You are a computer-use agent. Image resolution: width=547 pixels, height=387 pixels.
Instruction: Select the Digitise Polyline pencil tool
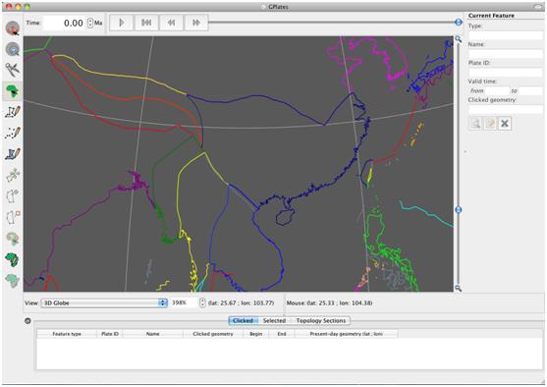tap(13, 112)
